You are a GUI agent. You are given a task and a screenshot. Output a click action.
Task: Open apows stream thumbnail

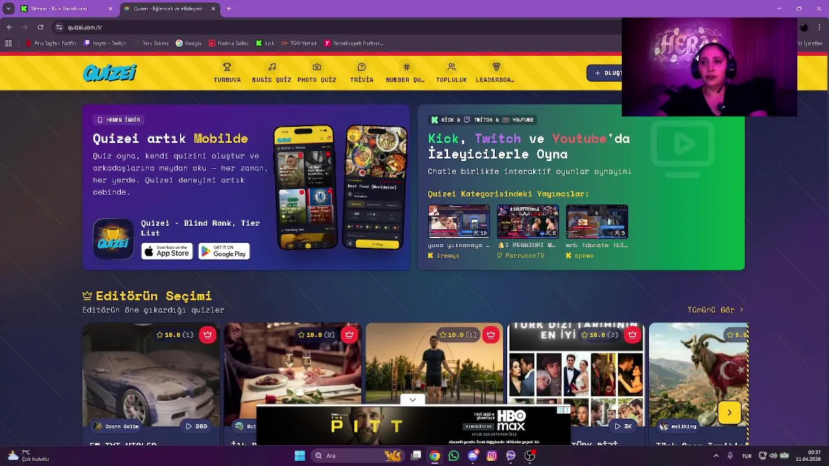pyautogui.click(x=597, y=222)
